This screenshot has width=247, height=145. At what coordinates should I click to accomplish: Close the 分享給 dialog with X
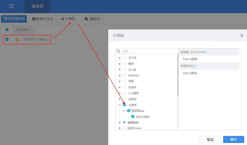(x=242, y=36)
